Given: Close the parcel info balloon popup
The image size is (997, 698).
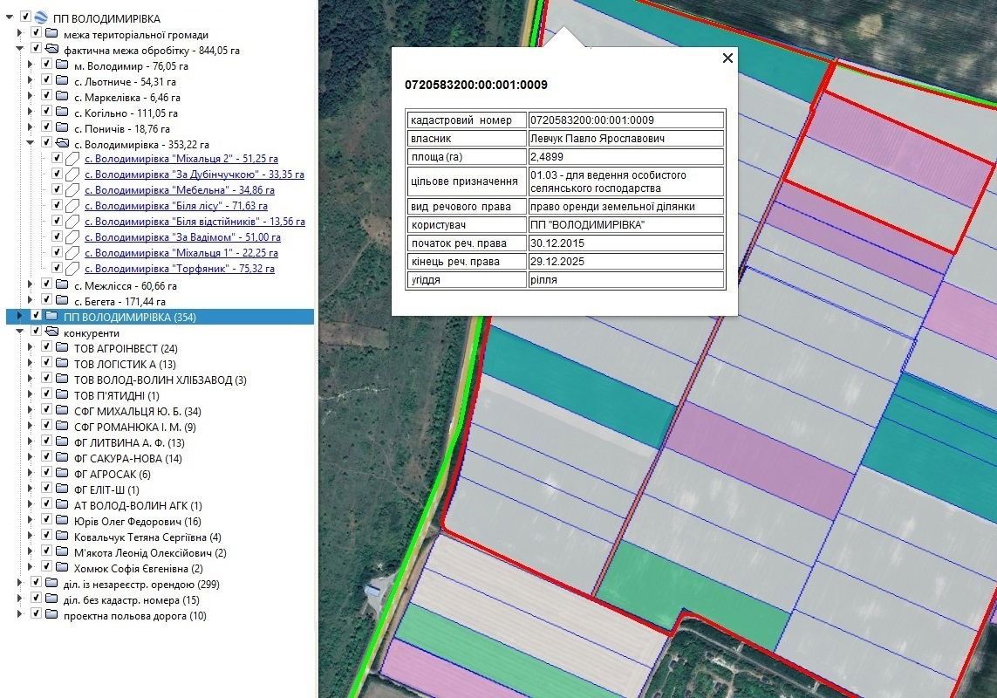Looking at the screenshot, I should pyautogui.click(x=727, y=58).
